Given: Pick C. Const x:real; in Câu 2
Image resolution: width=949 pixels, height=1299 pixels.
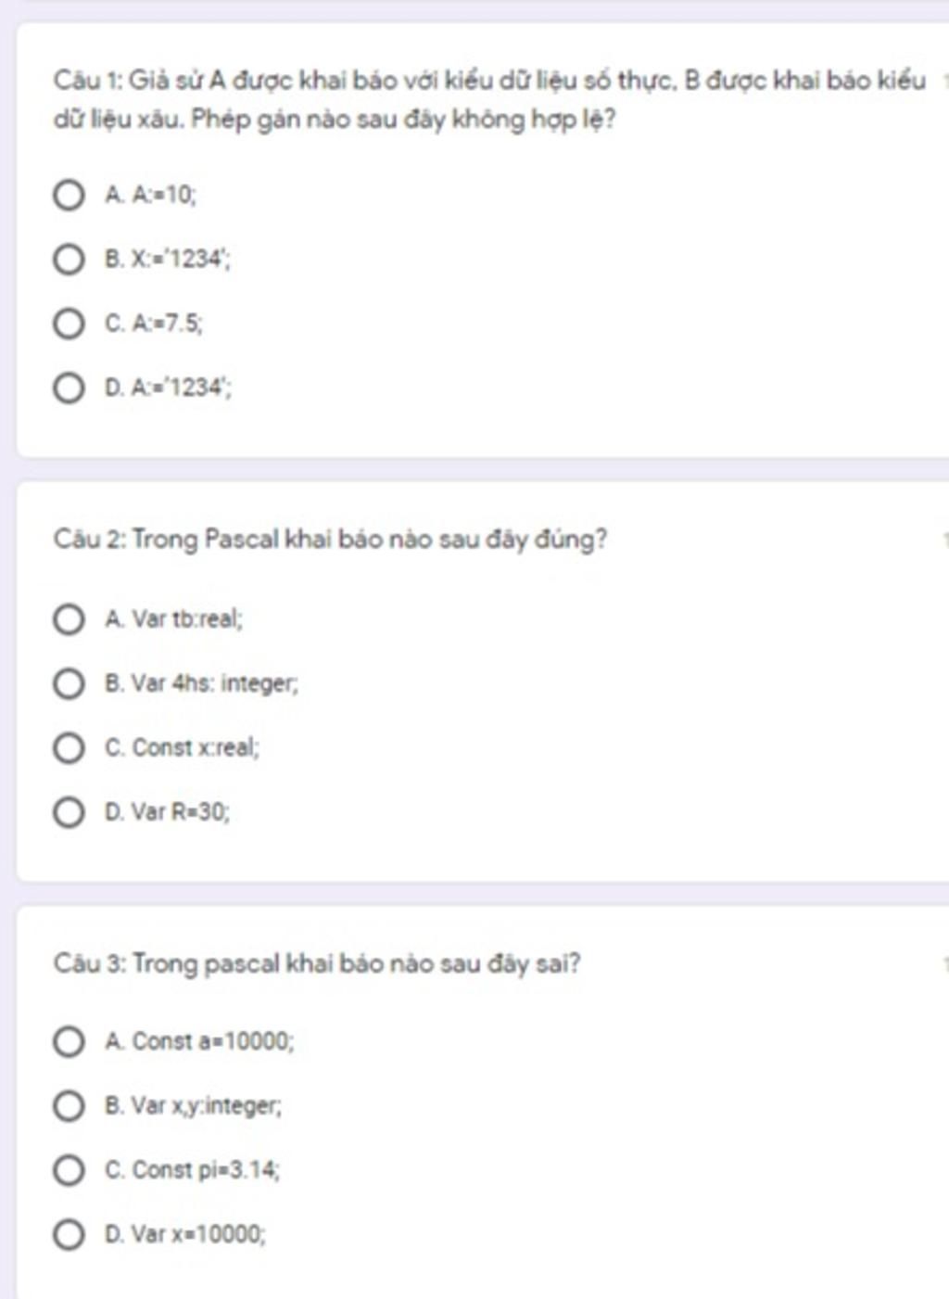Looking at the screenshot, I should coord(68,748).
